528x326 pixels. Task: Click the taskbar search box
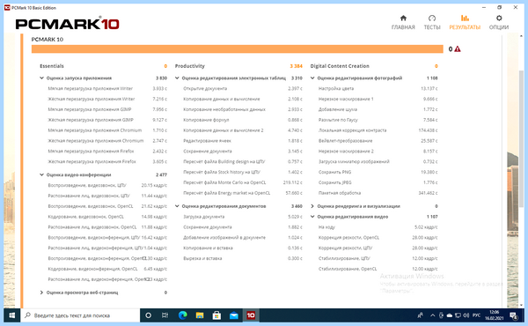pyautogui.click(x=80, y=315)
